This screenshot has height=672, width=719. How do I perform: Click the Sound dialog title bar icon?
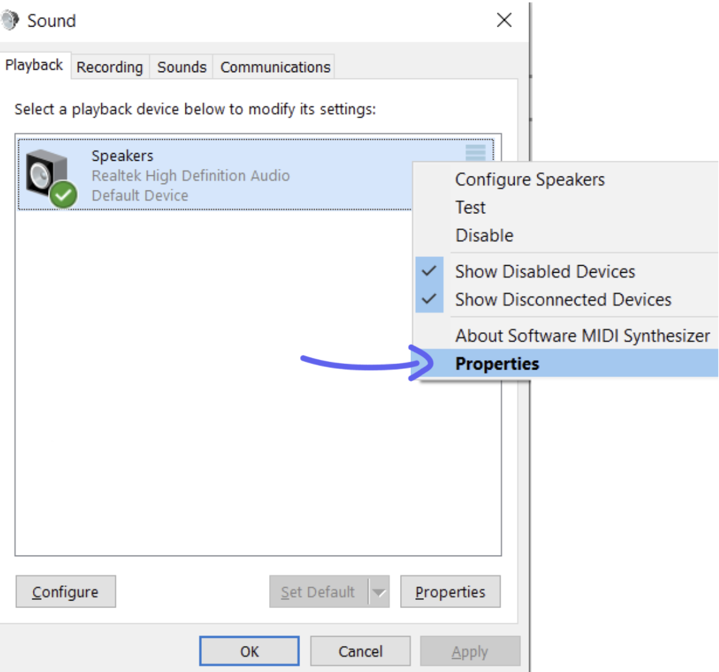[x=11, y=20]
